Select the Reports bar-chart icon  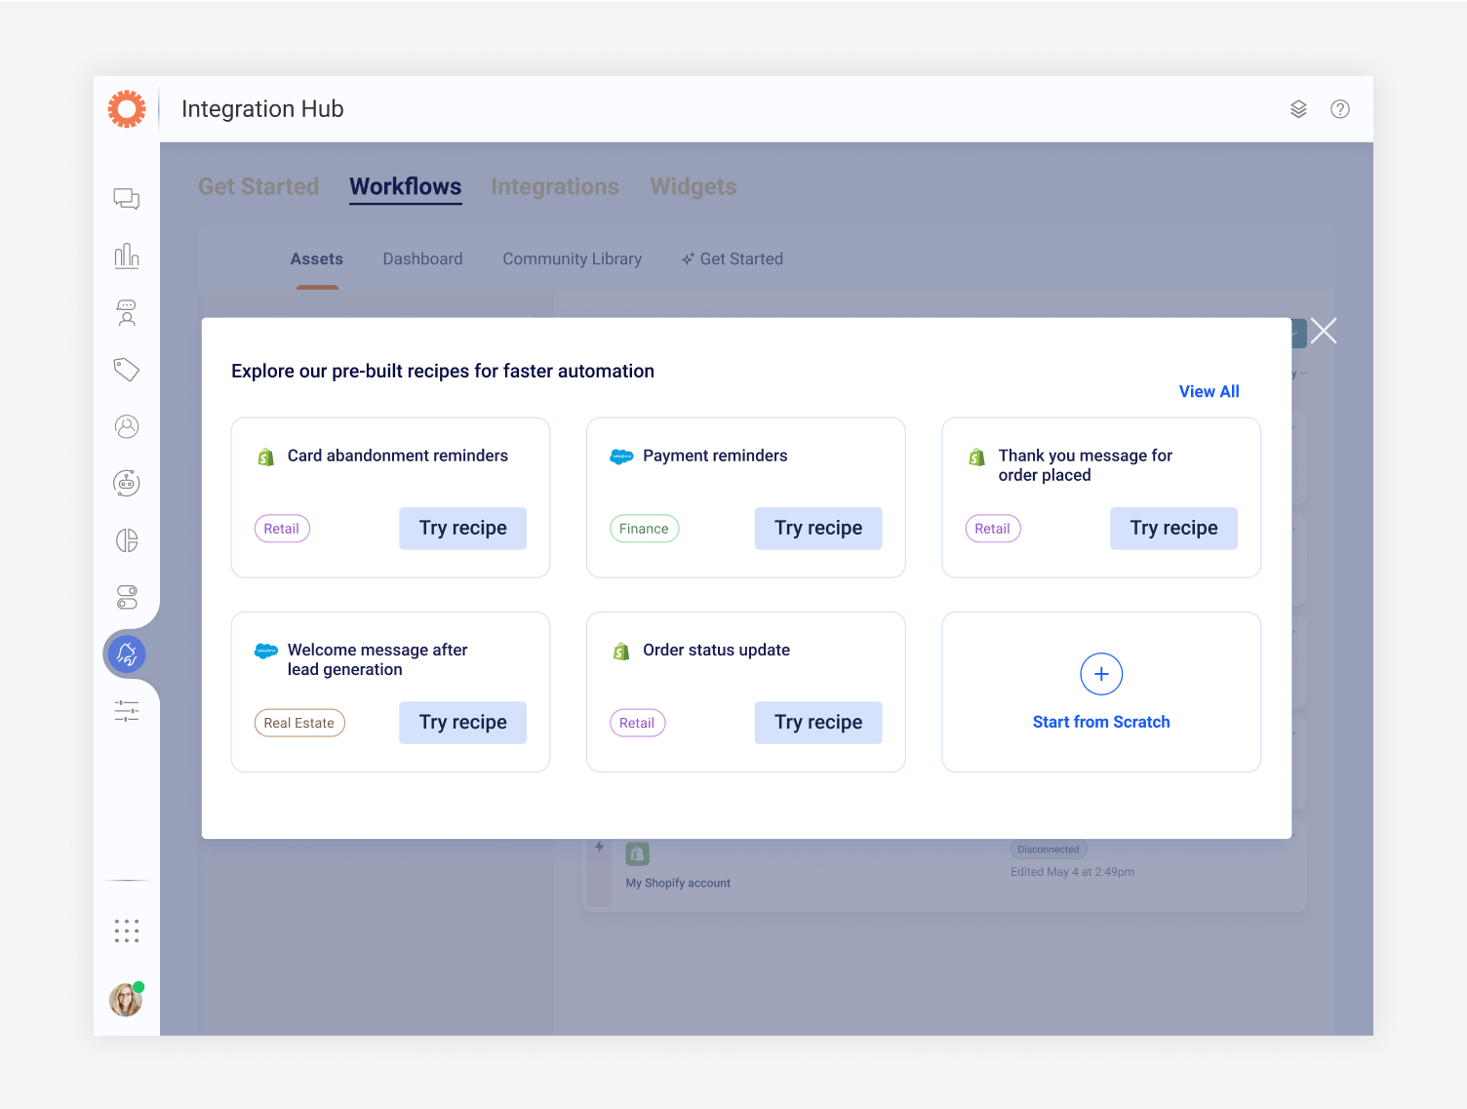point(127,256)
